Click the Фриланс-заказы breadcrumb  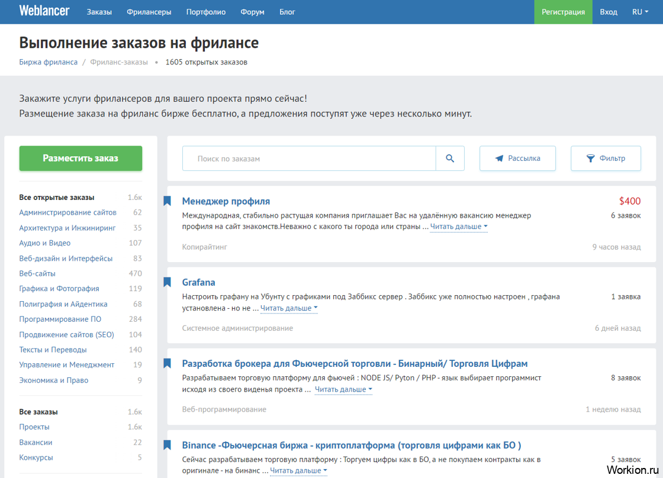(x=119, y=62)
